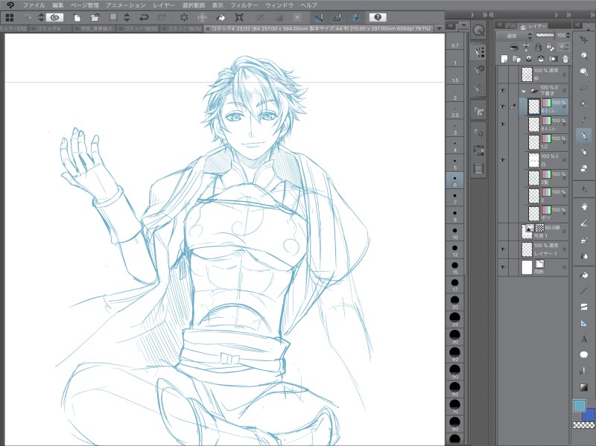The height and width of the screenshot is (446, 596).
Task: Collapse the 下書き layer folder triangle
Action: click(524, 91)
